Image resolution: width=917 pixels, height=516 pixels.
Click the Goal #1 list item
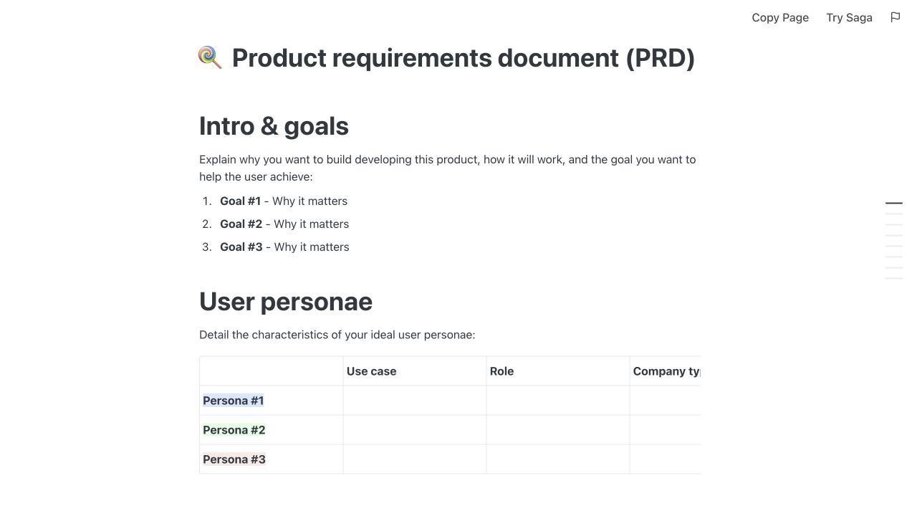(284, 201)
